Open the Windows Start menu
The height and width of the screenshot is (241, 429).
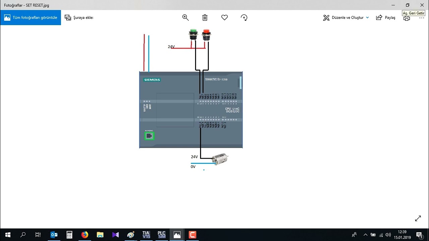(x=8, y=235)
